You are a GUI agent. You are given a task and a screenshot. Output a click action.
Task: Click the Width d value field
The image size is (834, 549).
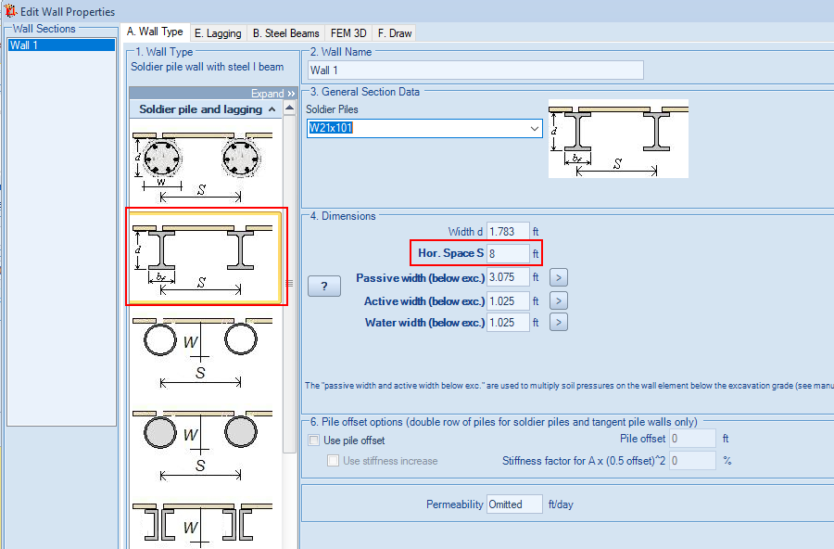coord(508,232)
